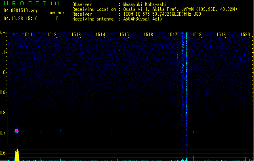Click the kHz axis unit label
Image resolution: width=254 pixels, height=161 pixels.
(x=4, y=33)
